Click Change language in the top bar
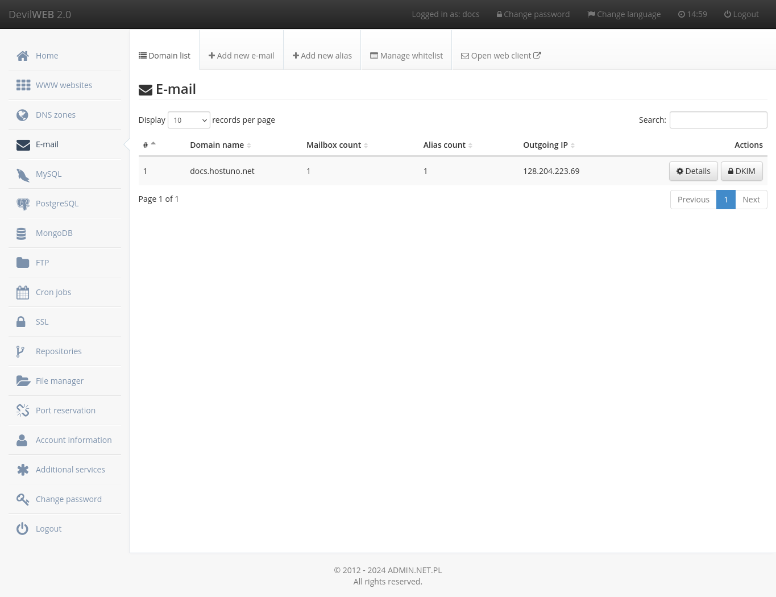This screenshot has height=597, width=776. point(624,14)
